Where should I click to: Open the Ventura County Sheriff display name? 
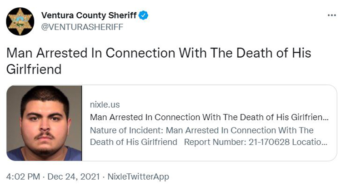pos(89,15)
